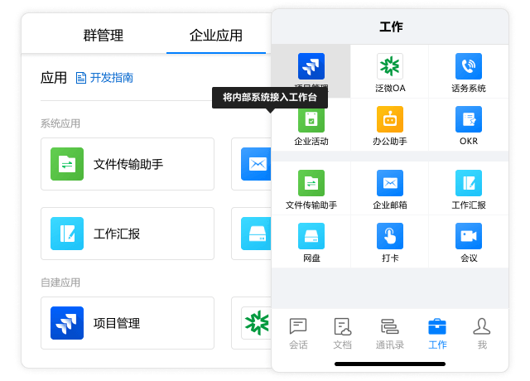Image resolution: width=530 pixels, height=381 pixels.
Task: Open 企业活动 app icon
Action: pos(311,120)
